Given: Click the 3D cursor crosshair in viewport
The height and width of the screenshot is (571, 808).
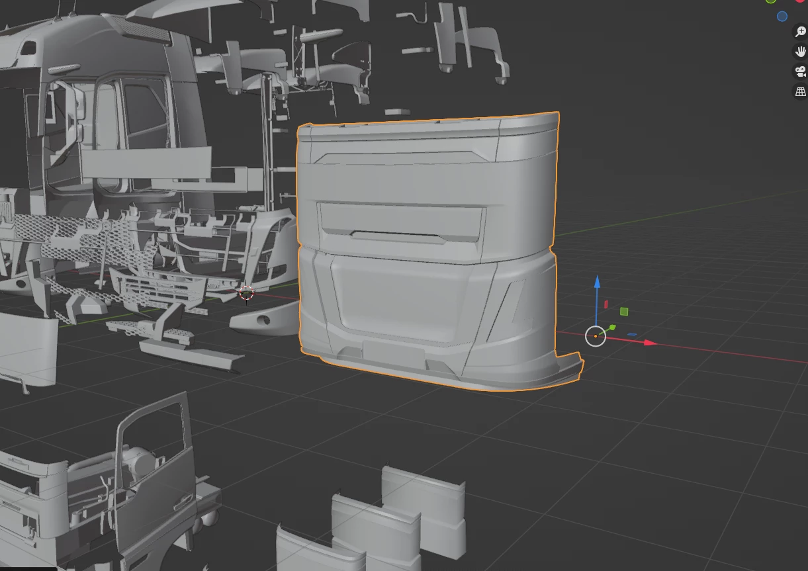Looking at the screenshot, I should [x=246, y=293].
